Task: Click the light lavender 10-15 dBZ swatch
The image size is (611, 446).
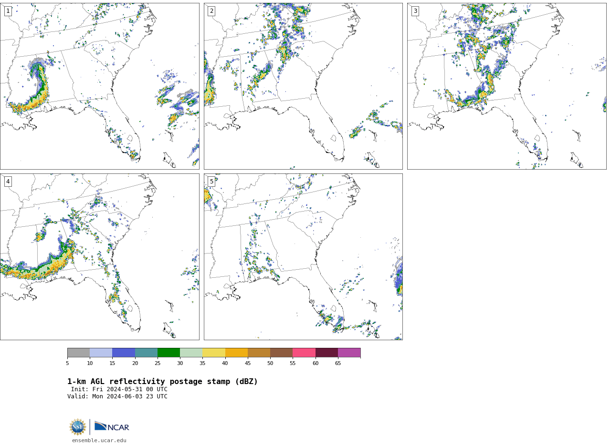Action: tap(101, 353)
